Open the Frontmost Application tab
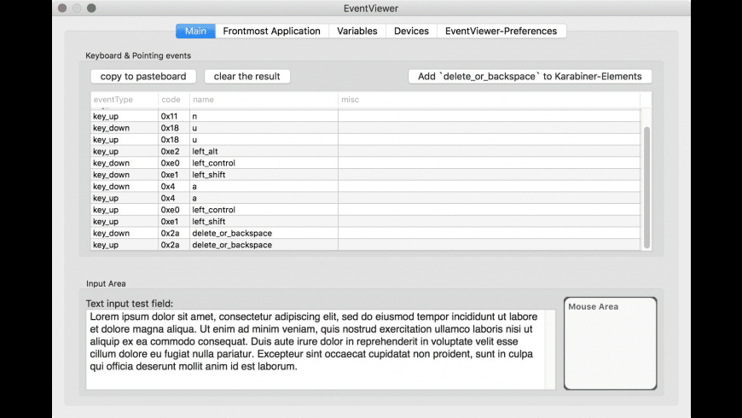Screen dimensions: 742x418 point(271,31)
